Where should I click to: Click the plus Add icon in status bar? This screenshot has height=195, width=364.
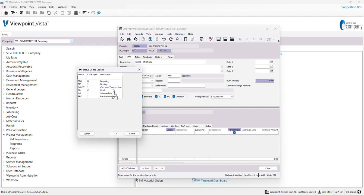258,175
